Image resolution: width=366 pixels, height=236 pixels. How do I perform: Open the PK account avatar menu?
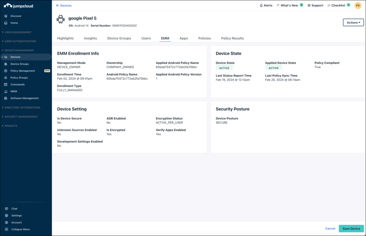358,5
